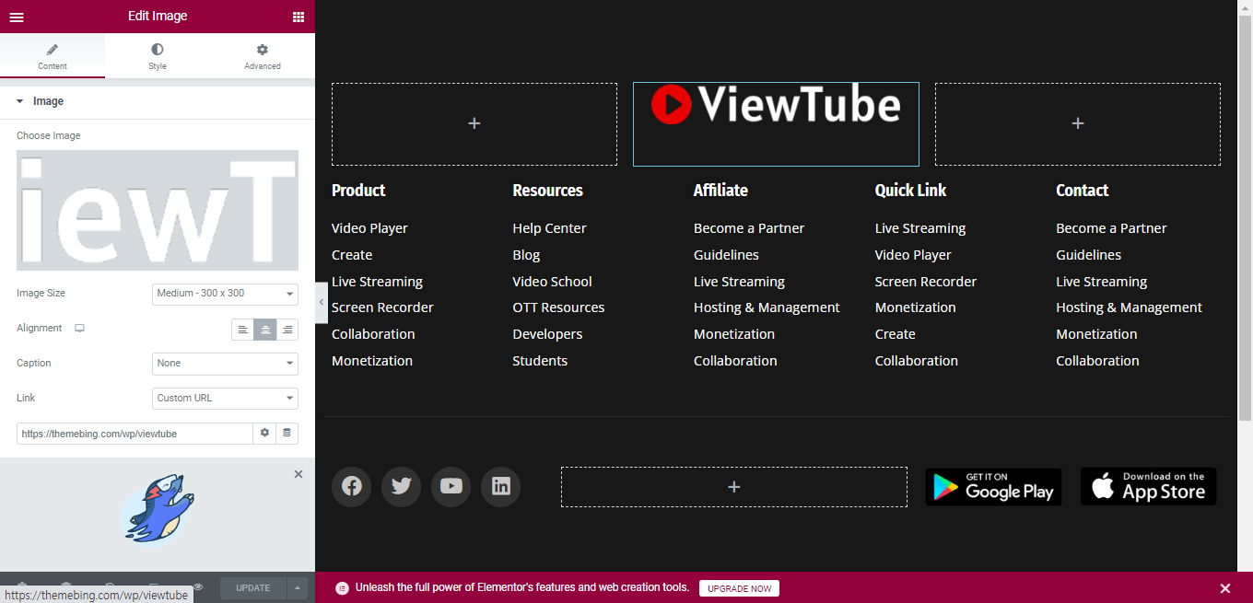Image resolution: width=1253 pixels, height=603 pixels.
Task: Click Screen Recorder under Product
Action: (382, 307)
